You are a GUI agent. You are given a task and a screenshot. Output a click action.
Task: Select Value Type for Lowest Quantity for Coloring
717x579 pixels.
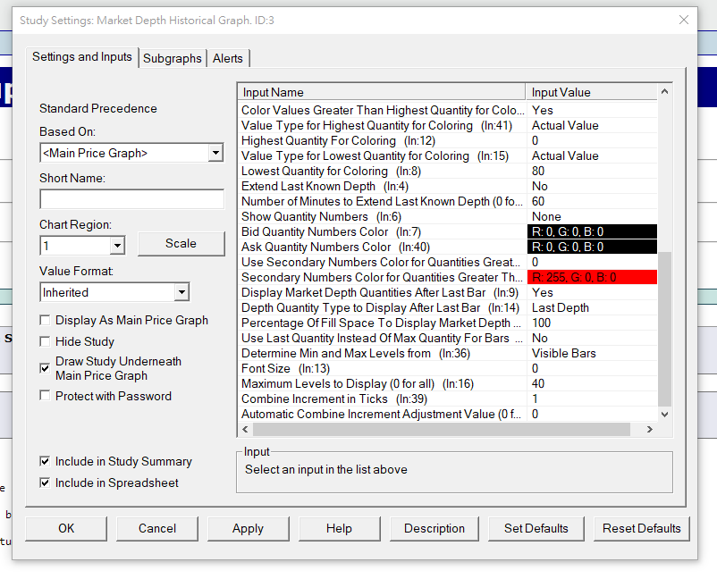448,155
